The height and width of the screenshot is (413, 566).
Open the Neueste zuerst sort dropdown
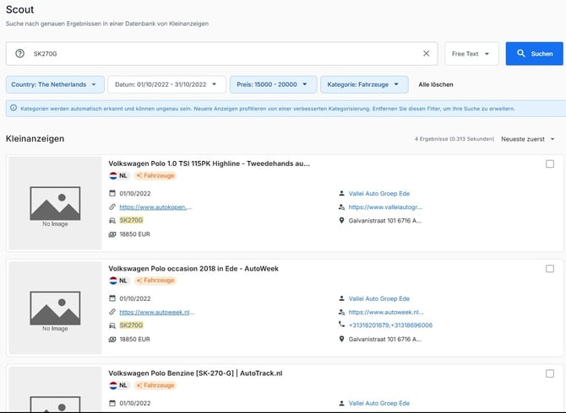(528, 139)
